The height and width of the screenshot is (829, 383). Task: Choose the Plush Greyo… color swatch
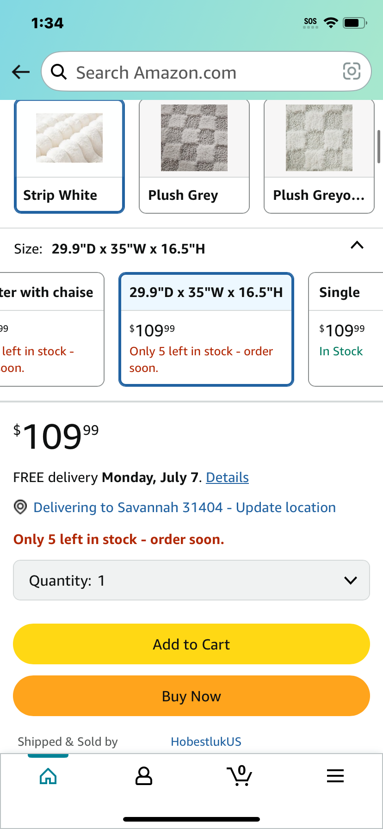pyautogui.click(x=319, y=156)
